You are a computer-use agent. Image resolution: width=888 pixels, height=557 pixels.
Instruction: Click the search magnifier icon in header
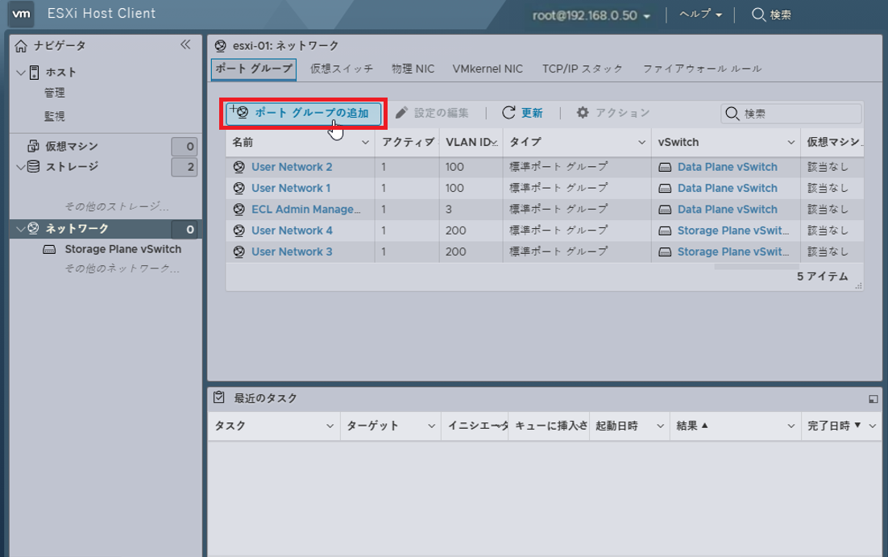tap(758, 15)
